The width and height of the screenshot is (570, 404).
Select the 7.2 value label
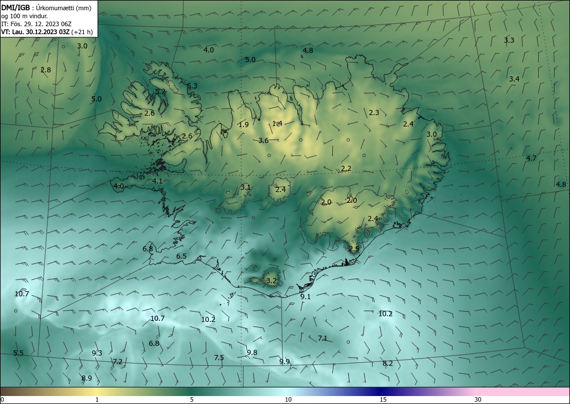(117, 361)
